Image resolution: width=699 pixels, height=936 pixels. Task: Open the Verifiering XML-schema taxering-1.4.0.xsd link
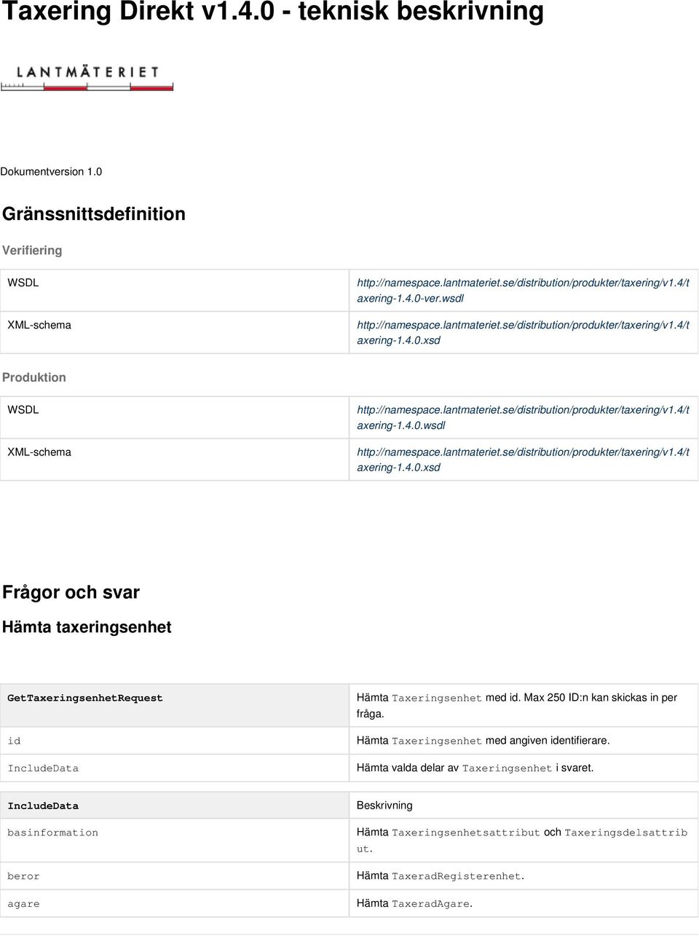(x=523, y=333)
